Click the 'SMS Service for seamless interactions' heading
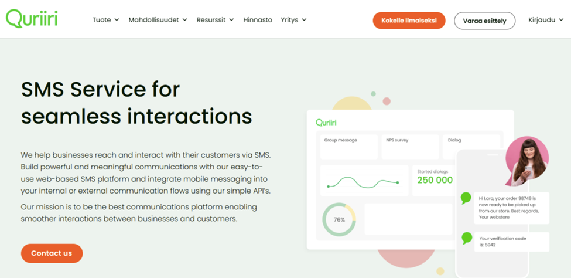 pyautogui.click(x=136, y=103)
